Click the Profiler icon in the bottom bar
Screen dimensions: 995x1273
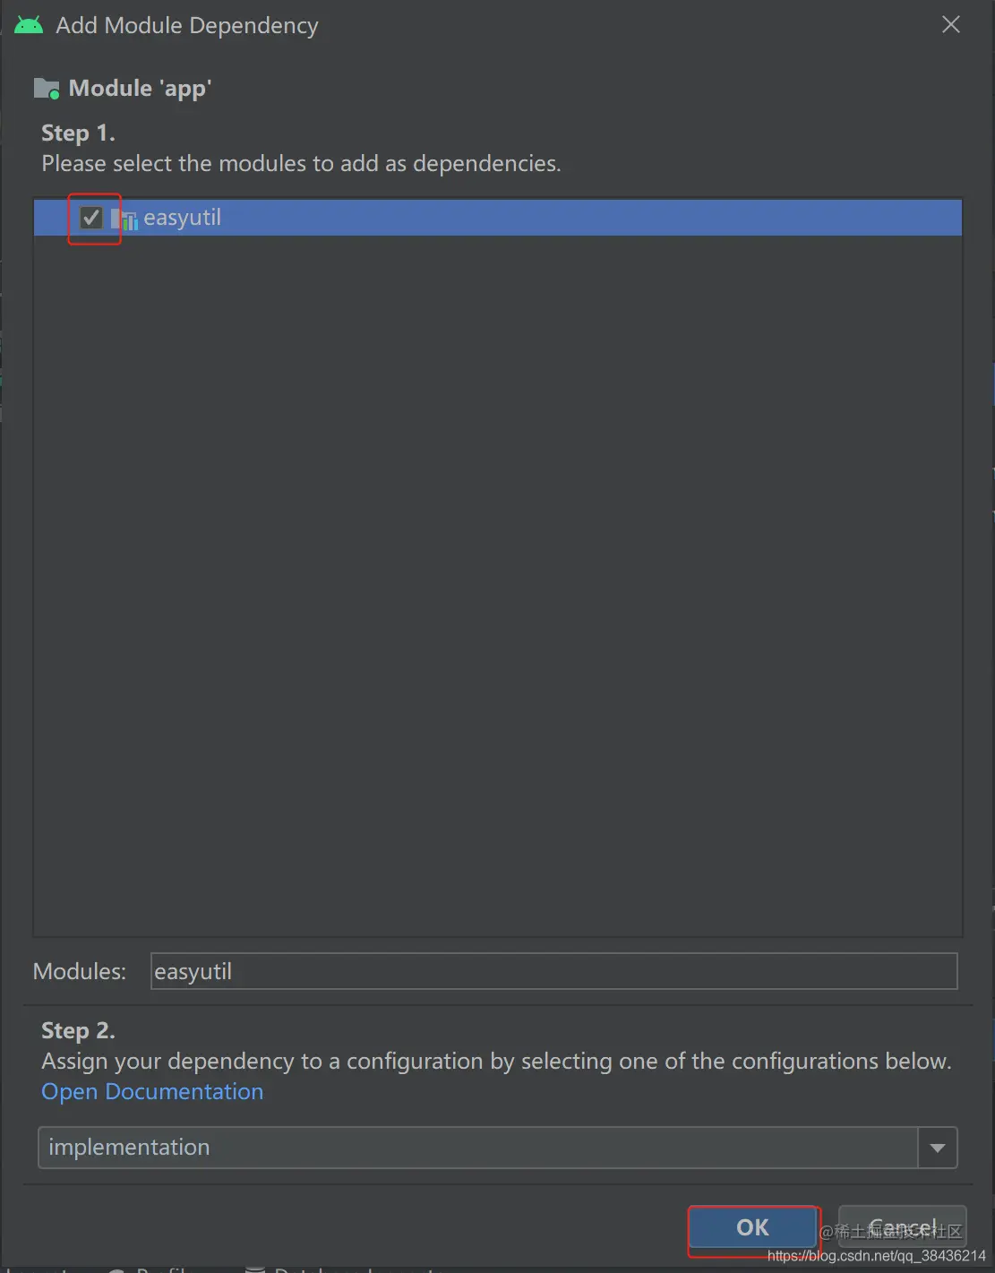[x=117, y=1269]
